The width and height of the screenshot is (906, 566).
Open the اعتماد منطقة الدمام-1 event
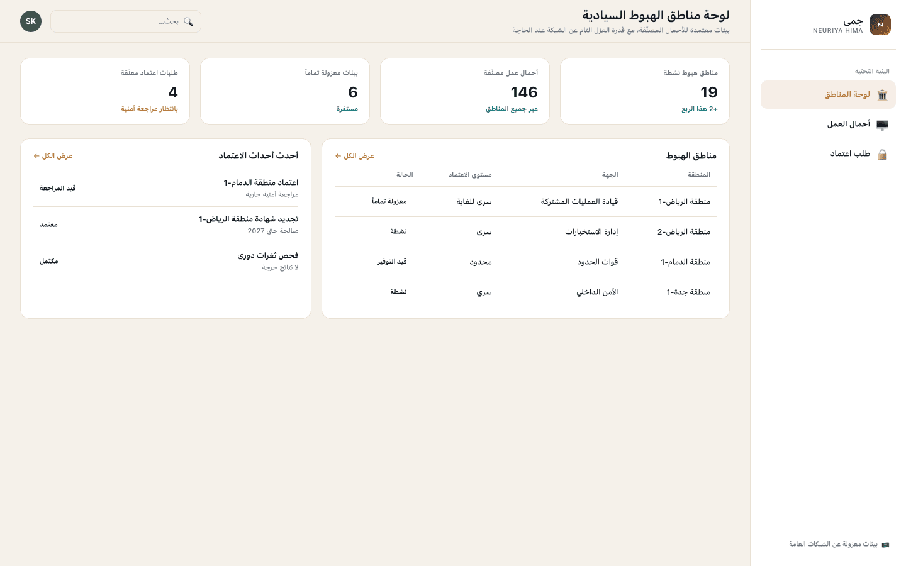165,188
